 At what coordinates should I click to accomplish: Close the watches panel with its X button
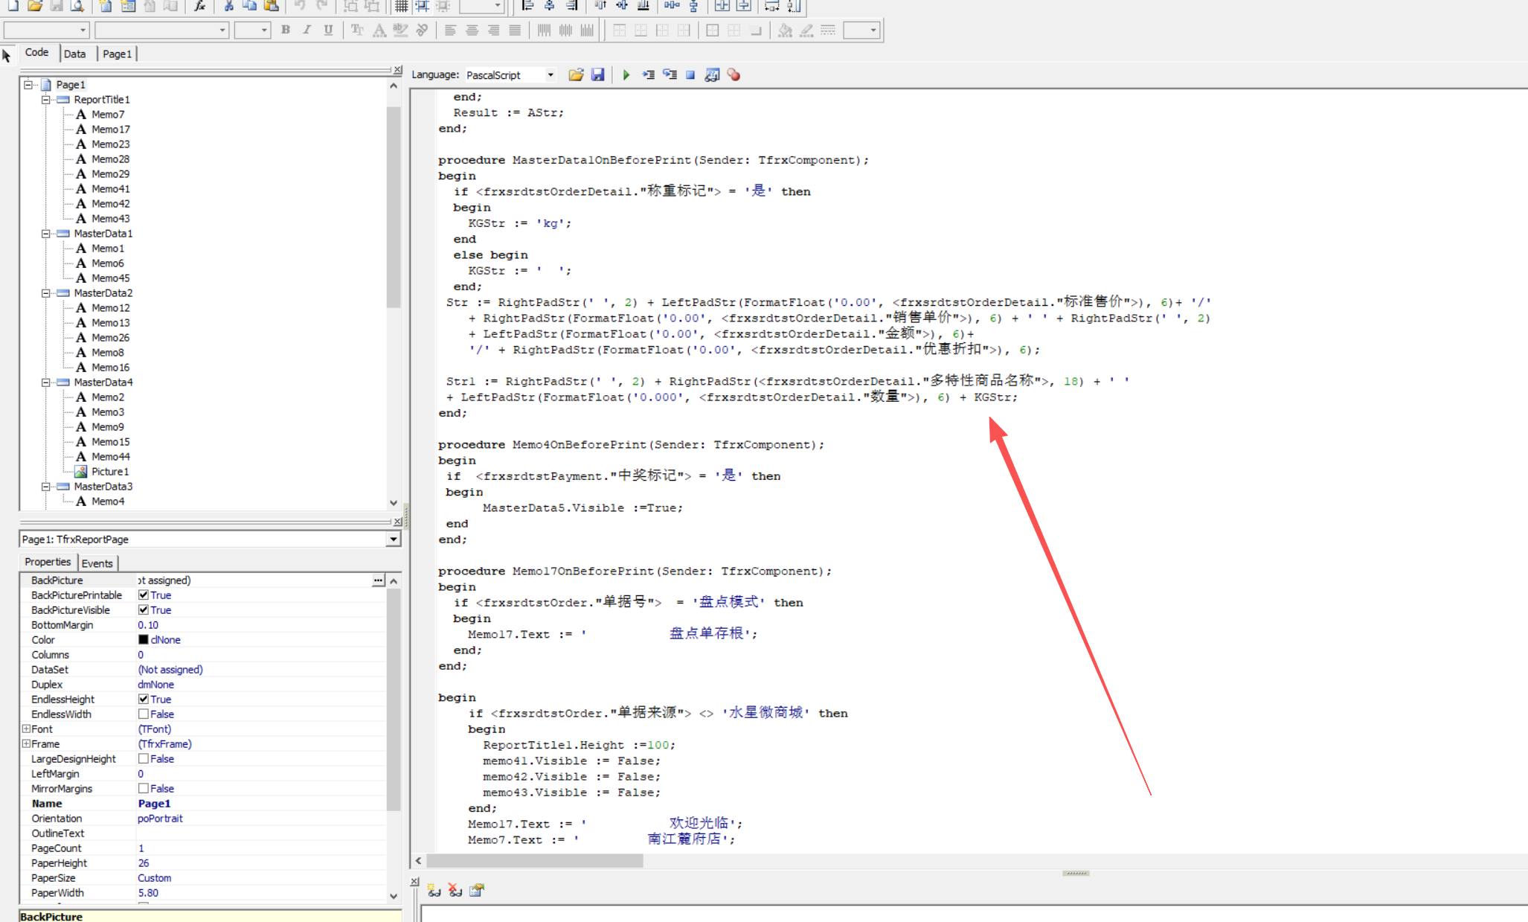pyautogui.click(x=414, y=882)
